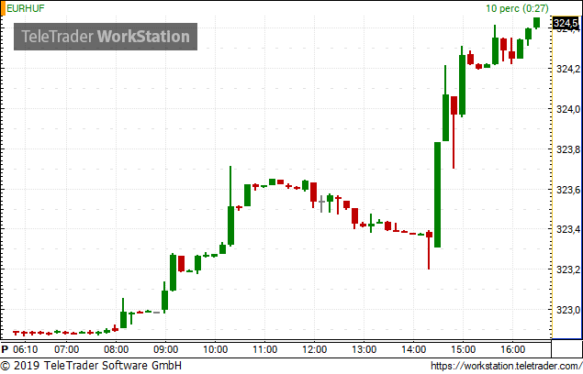Click the large green candle after 14:00

coord(438,194)
